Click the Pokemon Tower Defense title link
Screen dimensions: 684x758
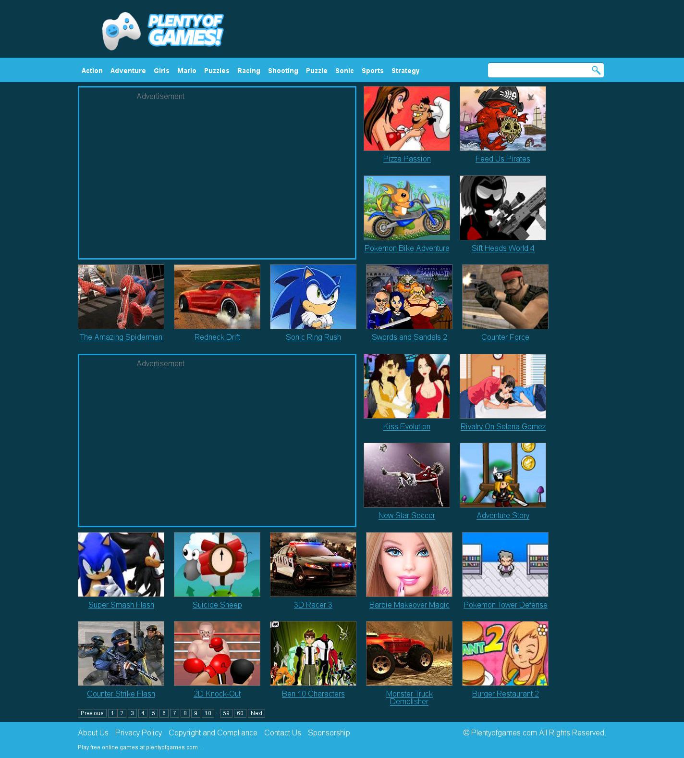(505, 605)
